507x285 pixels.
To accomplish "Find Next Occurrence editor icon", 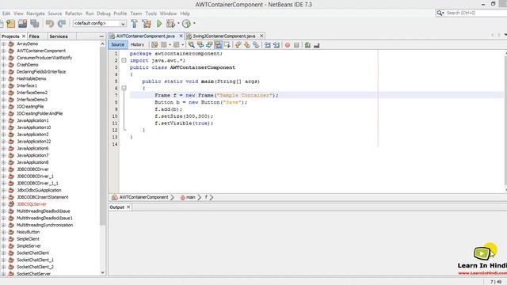I will point(209,45).
